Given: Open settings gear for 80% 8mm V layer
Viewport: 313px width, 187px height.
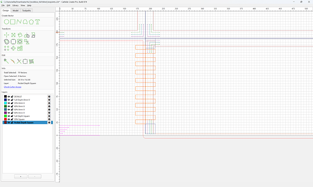Looking at the screenshot, I should [x=49, y=113].
